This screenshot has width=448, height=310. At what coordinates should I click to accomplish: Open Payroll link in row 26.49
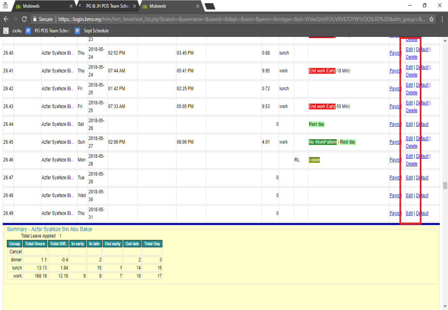[x=396, y=213]
